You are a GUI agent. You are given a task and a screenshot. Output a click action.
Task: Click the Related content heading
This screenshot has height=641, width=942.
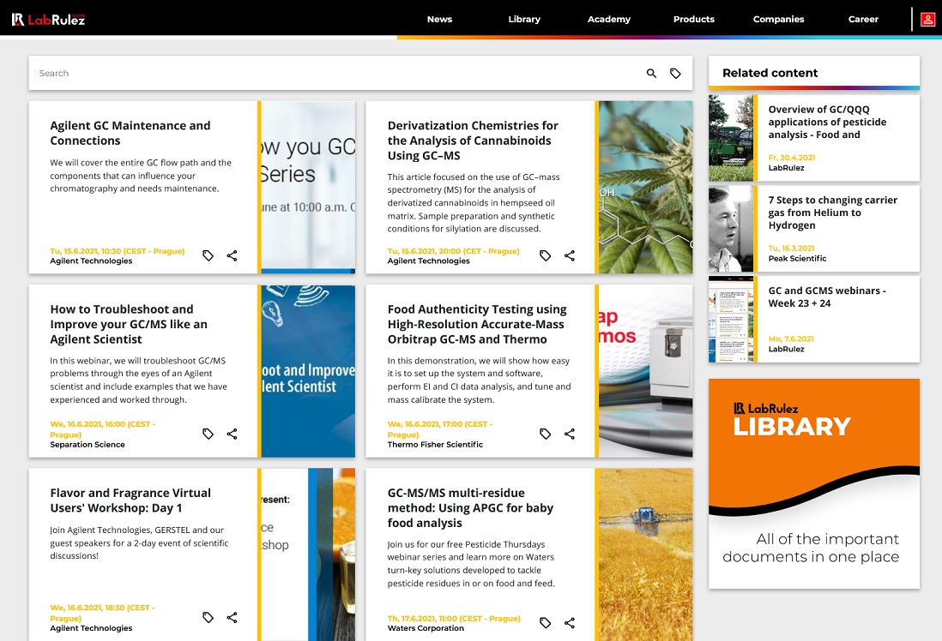[770, 73]
